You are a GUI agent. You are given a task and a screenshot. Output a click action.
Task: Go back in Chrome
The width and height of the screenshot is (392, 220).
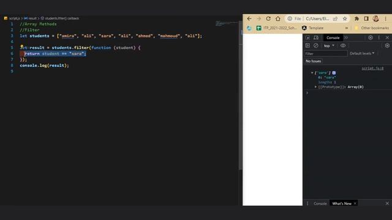tap(249, 19)
